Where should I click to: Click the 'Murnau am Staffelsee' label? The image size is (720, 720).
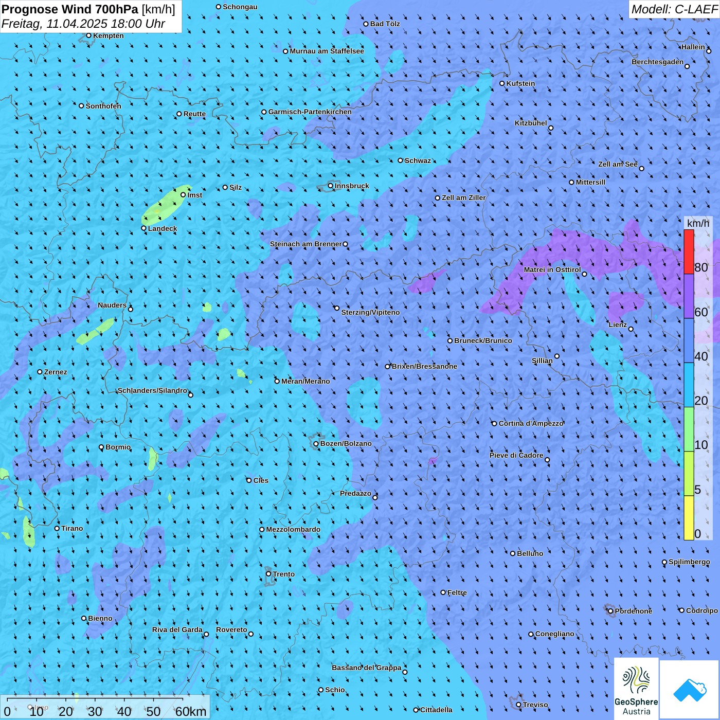[327, 51]
